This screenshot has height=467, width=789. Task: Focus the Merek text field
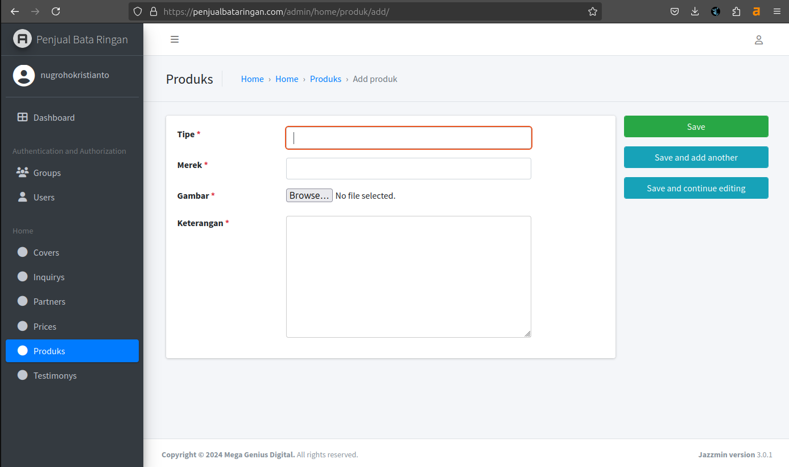408,169
